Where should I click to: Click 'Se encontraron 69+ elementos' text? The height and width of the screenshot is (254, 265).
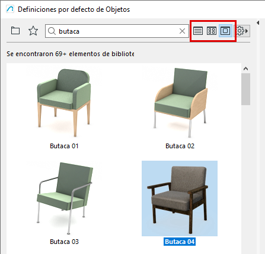tap(71, 54)
